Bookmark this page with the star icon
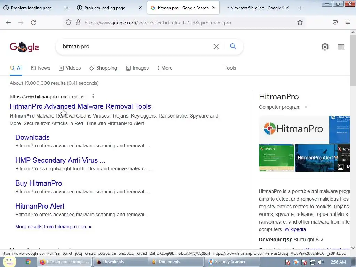This screenshot has width=356, height=267. [x=300, y=22]
